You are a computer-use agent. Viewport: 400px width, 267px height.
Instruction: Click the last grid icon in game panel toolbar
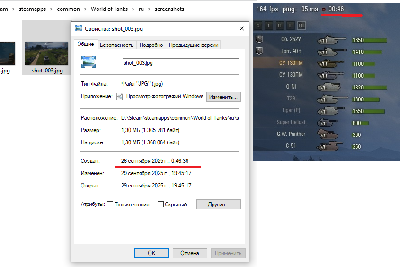coord(302,26)
